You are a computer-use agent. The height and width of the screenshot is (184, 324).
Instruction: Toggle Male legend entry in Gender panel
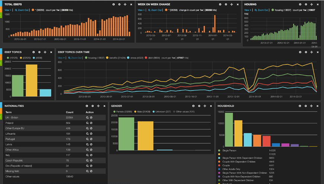(x=142, y=112)
